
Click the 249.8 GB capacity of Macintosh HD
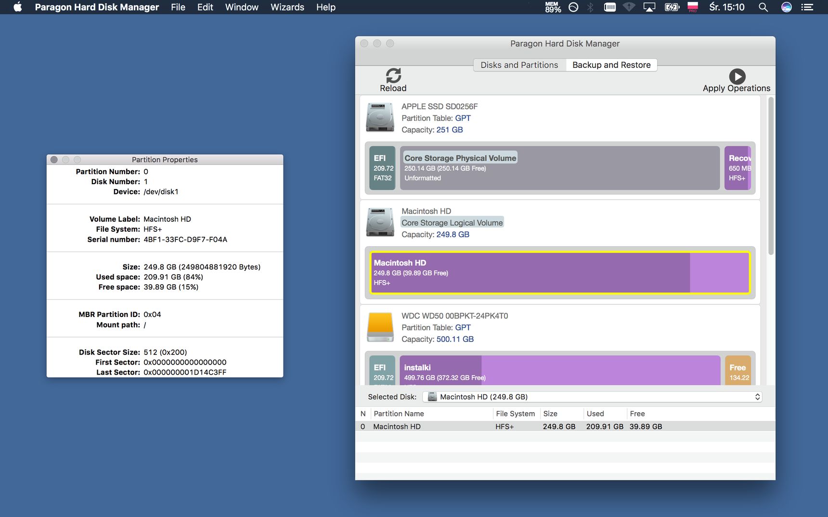pyautogui.click(x=453, y=235)
